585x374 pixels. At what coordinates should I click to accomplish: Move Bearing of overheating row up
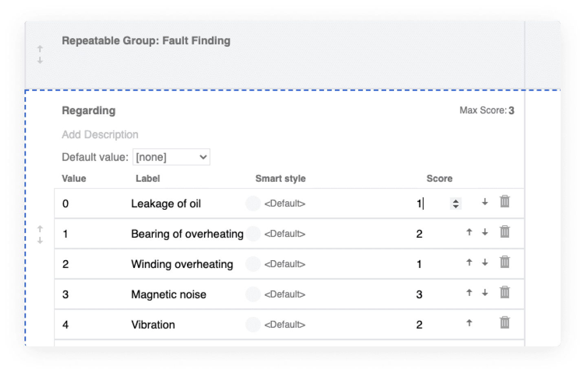pos(469,232)
